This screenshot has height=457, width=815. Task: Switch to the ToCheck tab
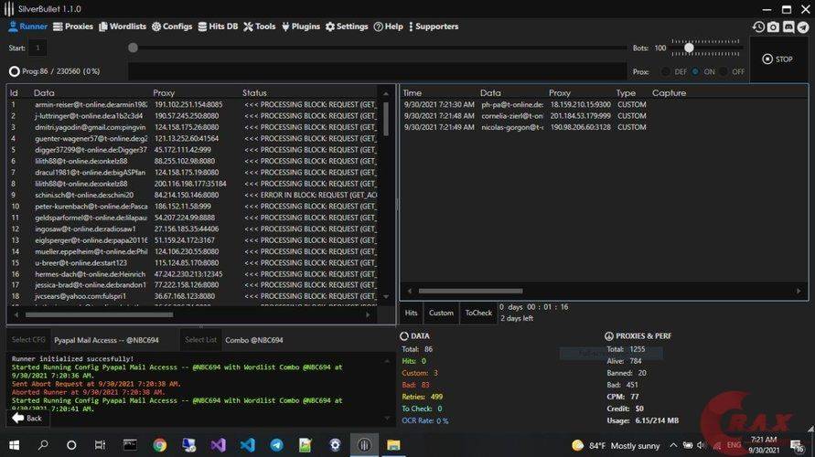point(478,314)
